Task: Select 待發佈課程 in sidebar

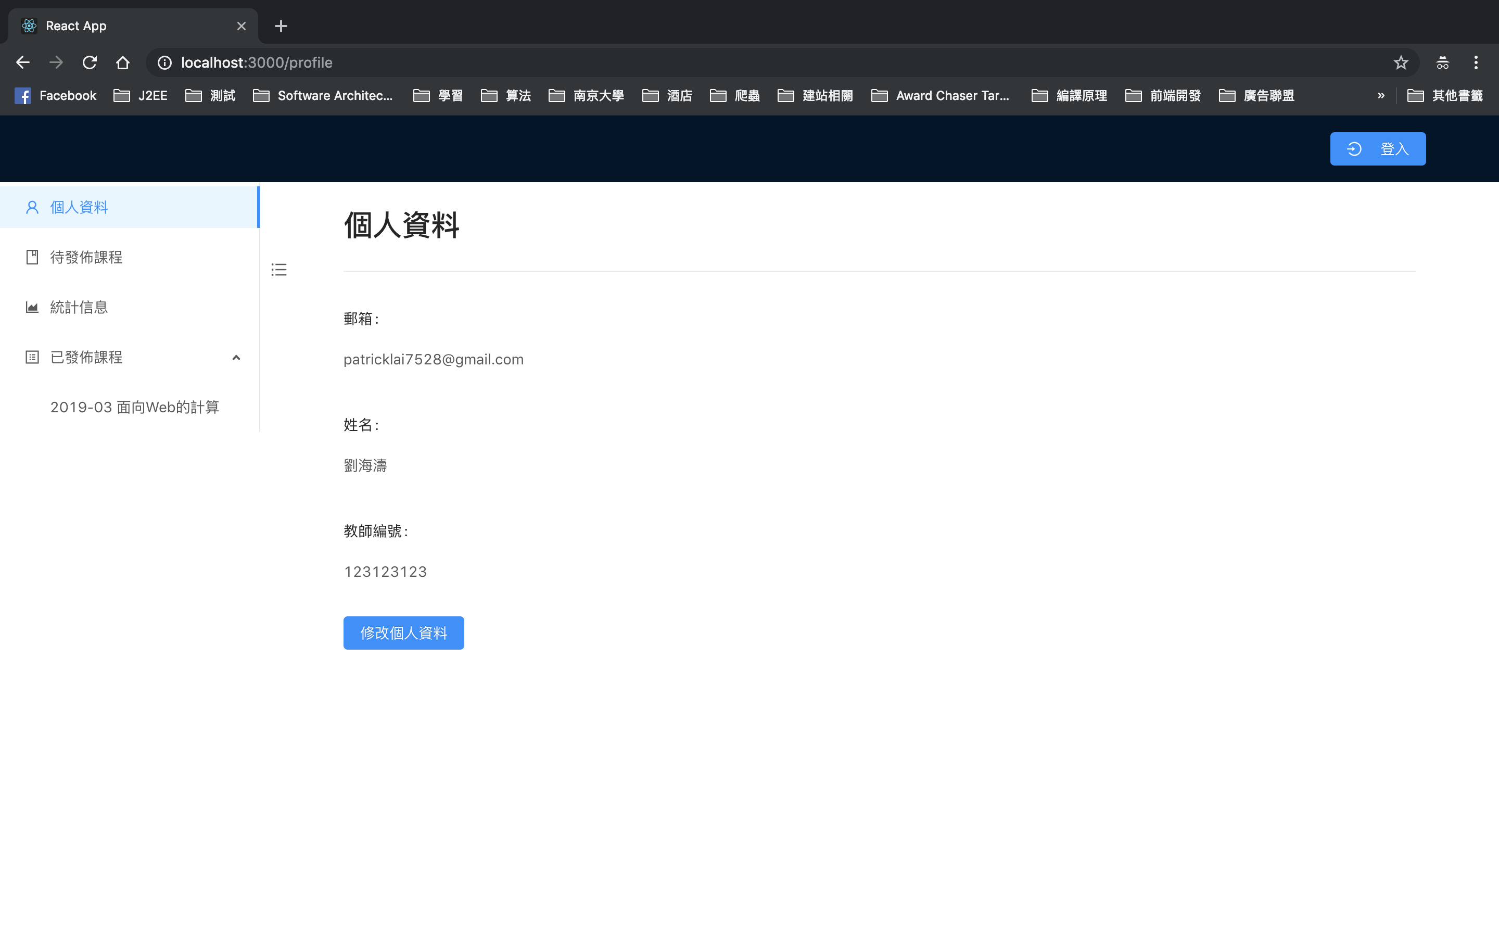Action: 86,257
